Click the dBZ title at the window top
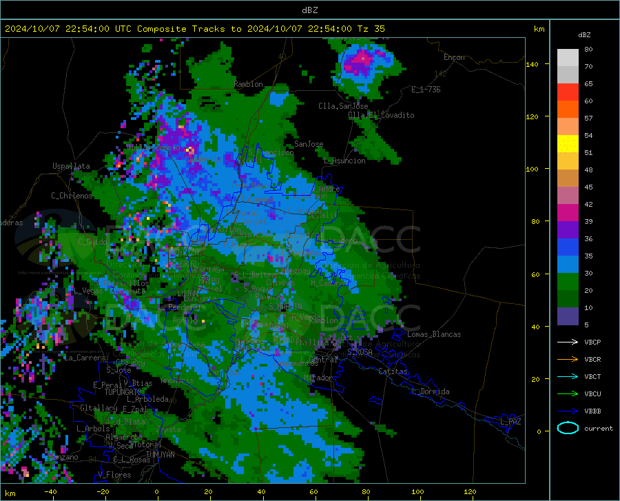 click(309, 10)
